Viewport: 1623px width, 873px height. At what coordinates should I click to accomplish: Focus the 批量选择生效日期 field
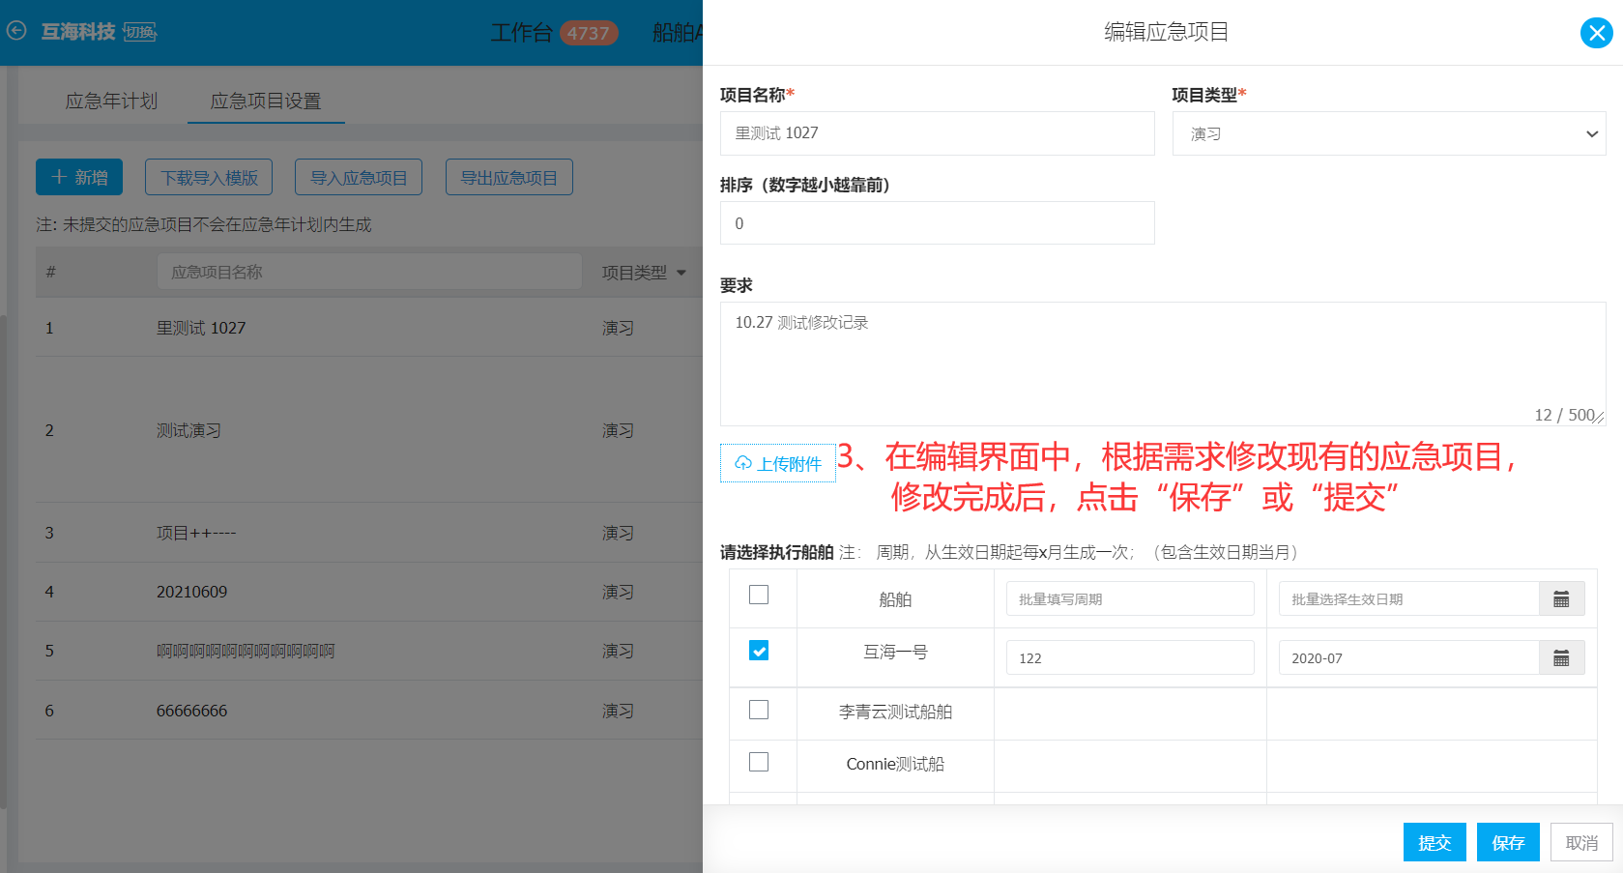tap(1409, 599)
